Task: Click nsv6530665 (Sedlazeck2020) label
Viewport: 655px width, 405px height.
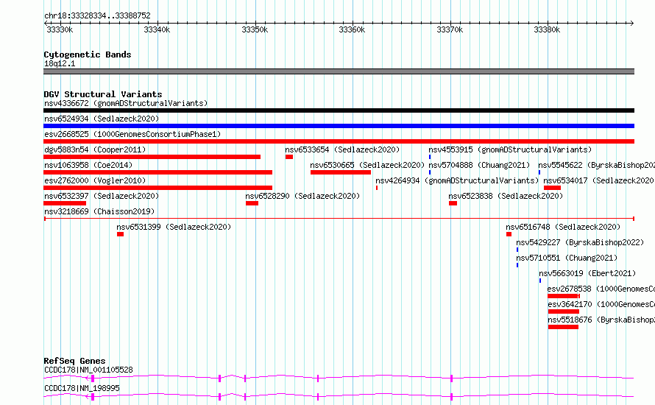Action: tap(367, 165)
